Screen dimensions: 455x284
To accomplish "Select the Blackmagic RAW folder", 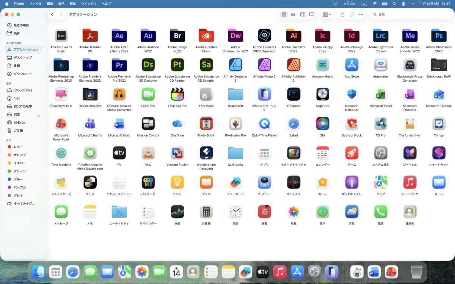I will click(x=439, y=65).
